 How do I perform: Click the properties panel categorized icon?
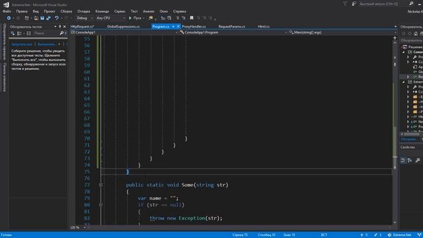(x=403, y=160)
